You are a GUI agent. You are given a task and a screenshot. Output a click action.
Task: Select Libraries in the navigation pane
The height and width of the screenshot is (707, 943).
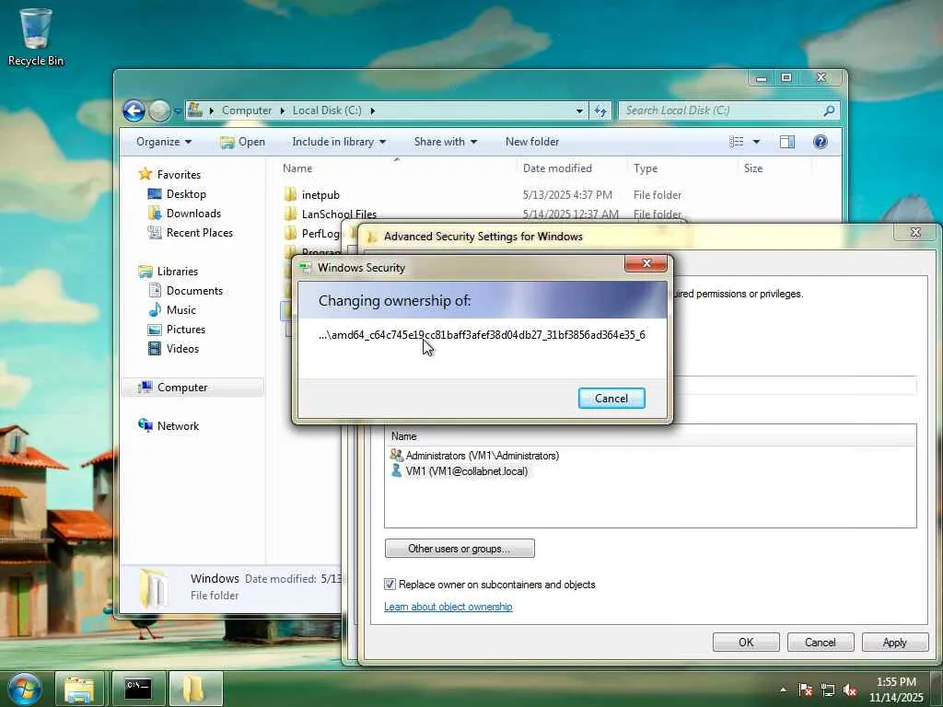pos(178,272)
